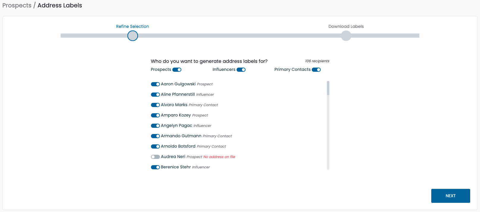Select the Download Labels step label
Image resolution: width=480 pixels, height=212 pixels.
[346, 26]
